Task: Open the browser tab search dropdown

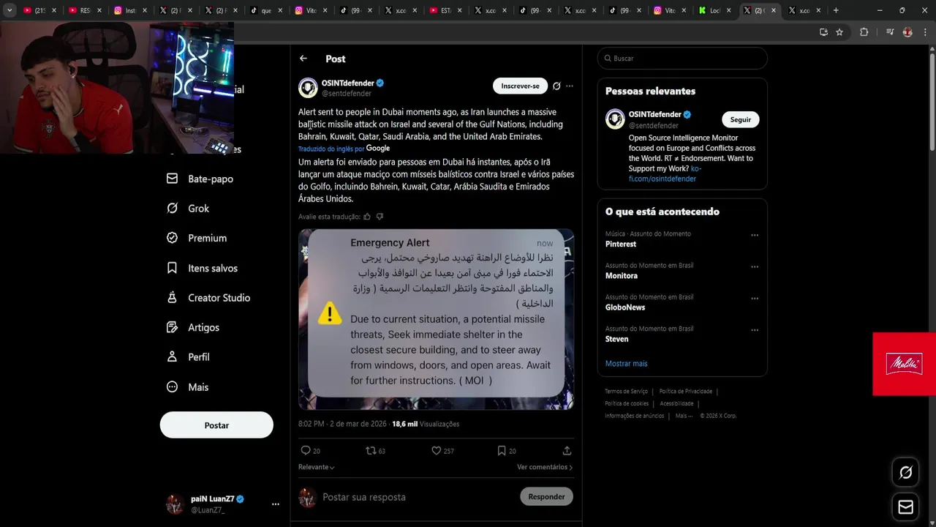Action: pyautogui.click(x=10, y=10)
